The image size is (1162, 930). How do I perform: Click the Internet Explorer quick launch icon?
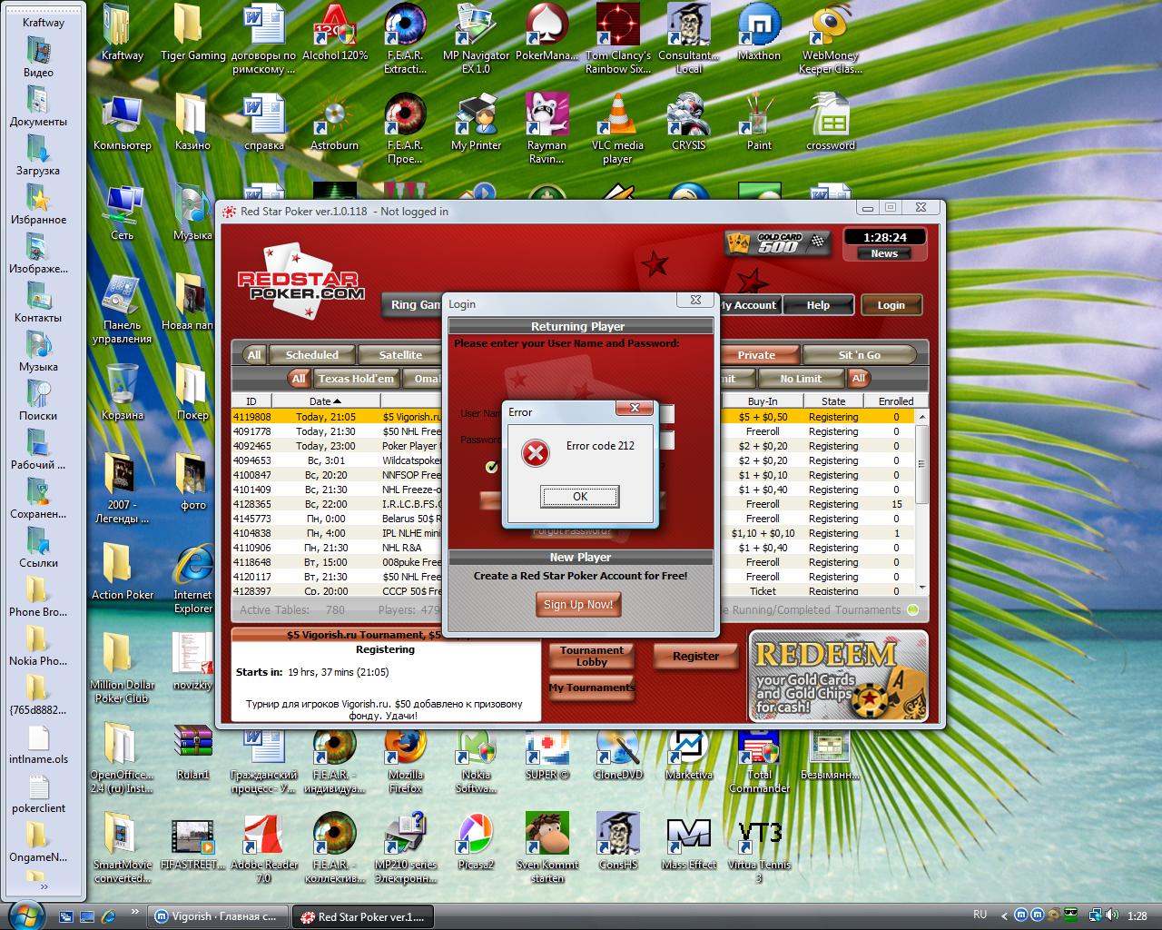[x=108, y=916]
